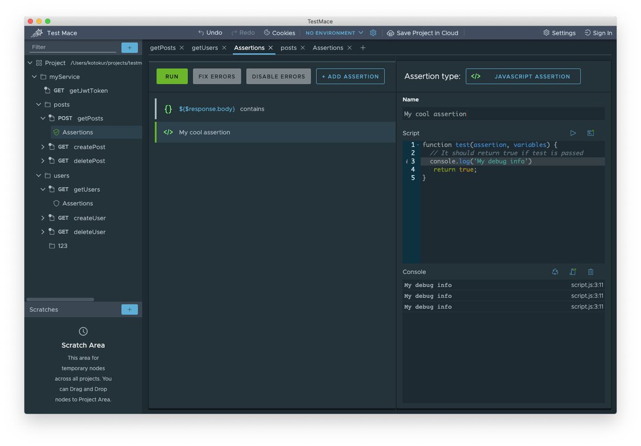Expand the deletePost node

(x=43, y=161)
